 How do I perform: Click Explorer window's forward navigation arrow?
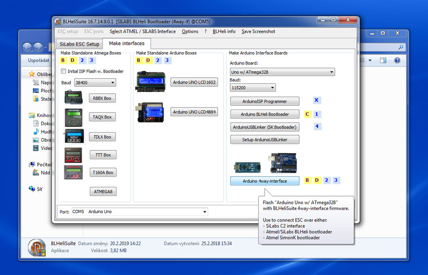(38, 47)
